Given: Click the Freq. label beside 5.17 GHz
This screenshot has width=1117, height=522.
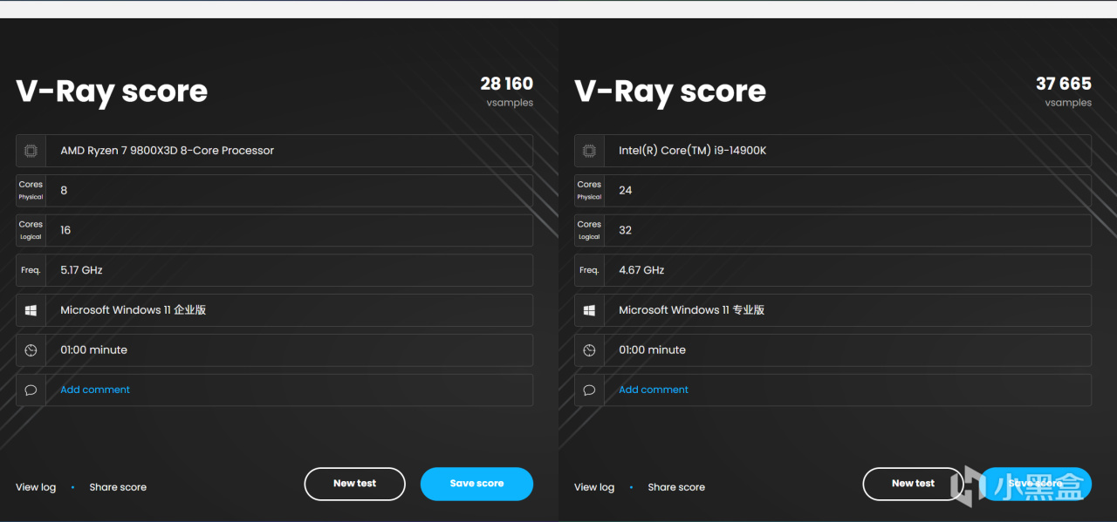Looking at the screenshot, I should [x=31, y=270].
